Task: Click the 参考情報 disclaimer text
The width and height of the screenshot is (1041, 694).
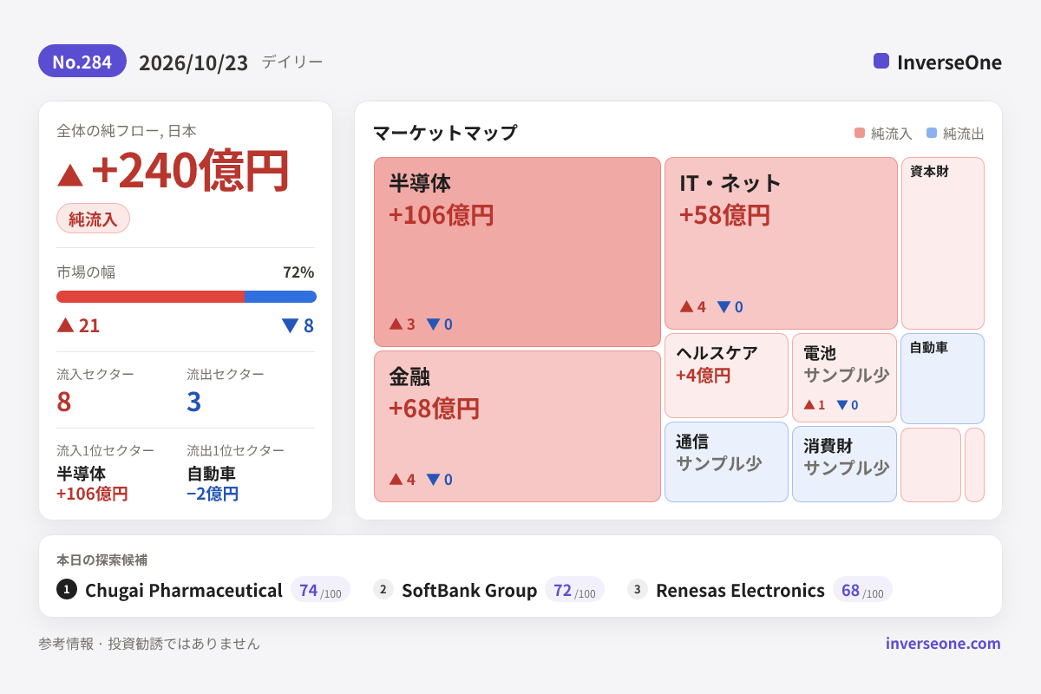Action: [149, 644]
